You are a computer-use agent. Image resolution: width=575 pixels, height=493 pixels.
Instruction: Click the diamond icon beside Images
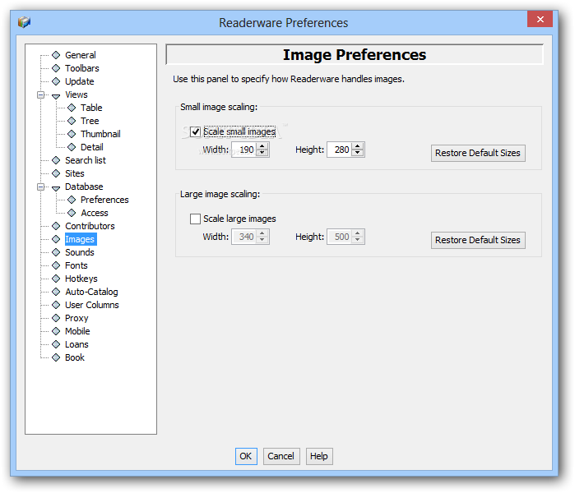(x=56, y=239)
